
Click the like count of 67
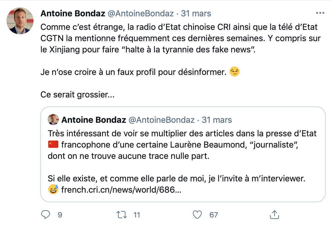pos(214,215)
